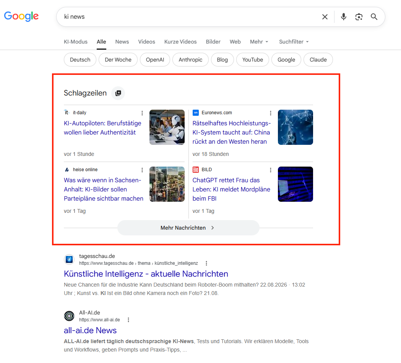This screenshot has height=363, width=401.
Task: Click the "vor 18 Stunden" timestamp
Action: click(x=211, y=154)
